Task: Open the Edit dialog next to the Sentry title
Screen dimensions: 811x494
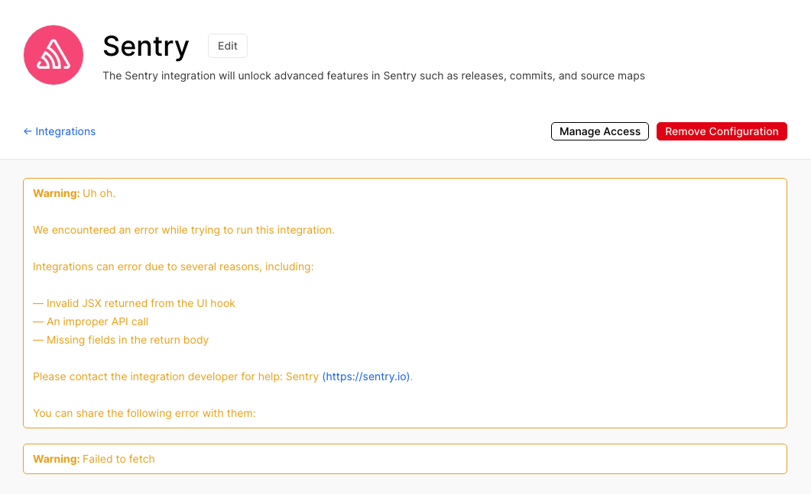Action: pos(227,45)
